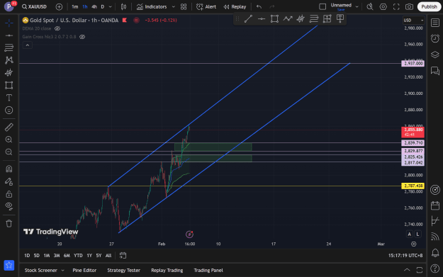Open forecasting and measurement tools

coord(9,72)
